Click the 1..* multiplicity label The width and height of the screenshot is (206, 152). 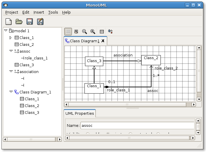[156, 76]
